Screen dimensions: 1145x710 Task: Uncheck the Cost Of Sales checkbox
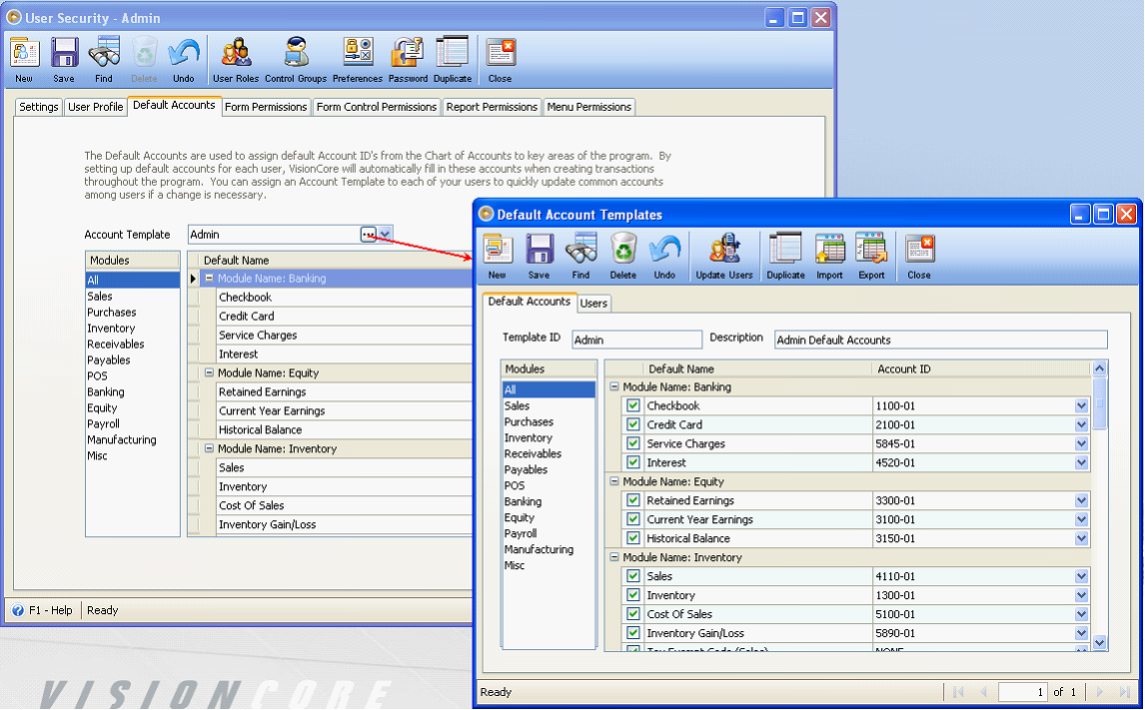tap(633, 614)
